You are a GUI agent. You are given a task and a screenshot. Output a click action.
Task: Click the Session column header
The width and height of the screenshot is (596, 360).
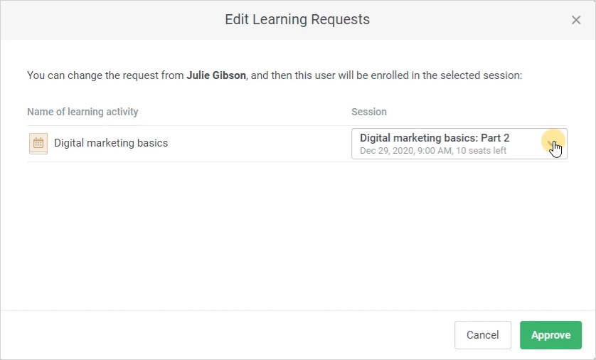[369, 112]
